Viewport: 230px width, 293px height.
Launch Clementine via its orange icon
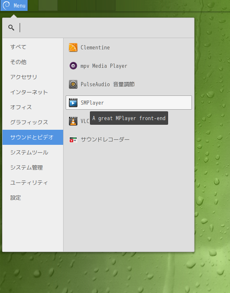[x=73, y=47]
